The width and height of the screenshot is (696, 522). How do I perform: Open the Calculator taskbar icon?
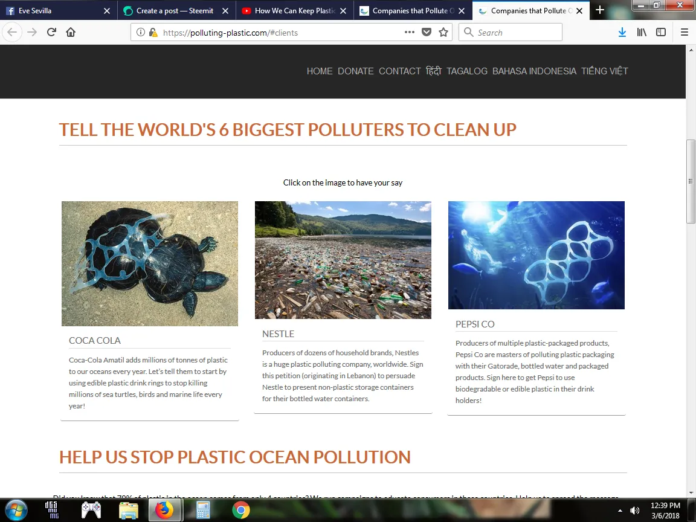(203, 510)
